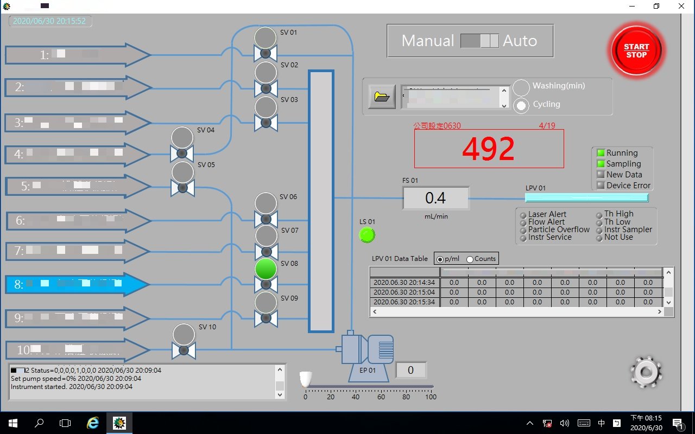This screenshot has height=434, width=695.
Task: Open the settings gear icon
Action: coord(646,372)
